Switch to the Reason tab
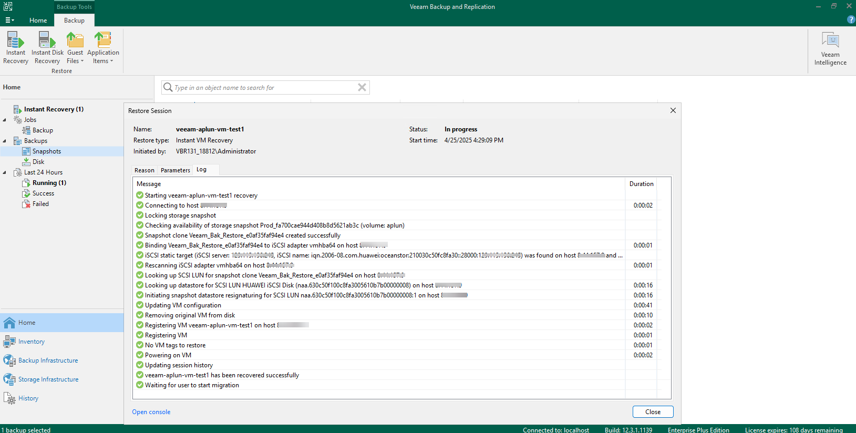The height and width of the screenshot is (433, 856). [145, 170]
